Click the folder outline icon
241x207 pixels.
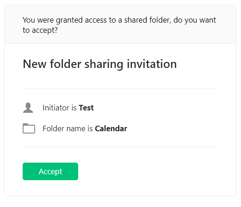click(29, 128)
